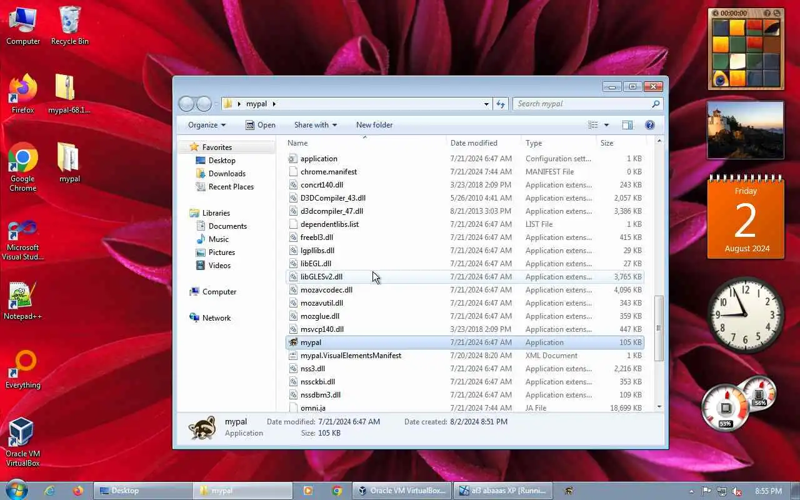Screen dimensions: 800x500
Task: Click the file list vertical scrollbar thumb
Action: click(659, 328)
